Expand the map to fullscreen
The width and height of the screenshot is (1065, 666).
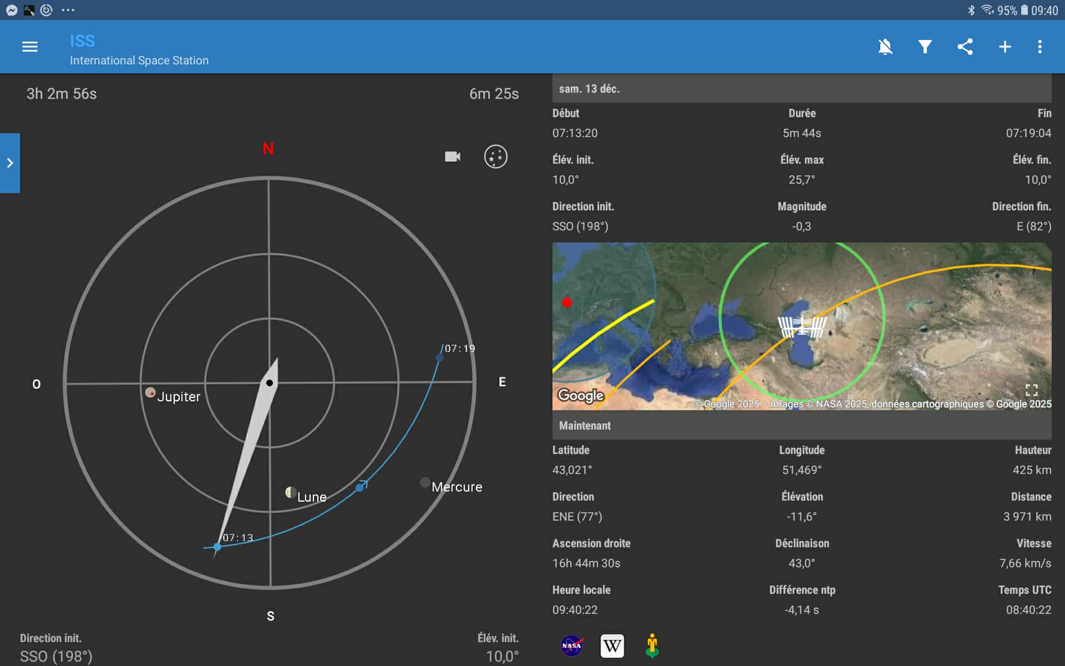point(1031,390)
